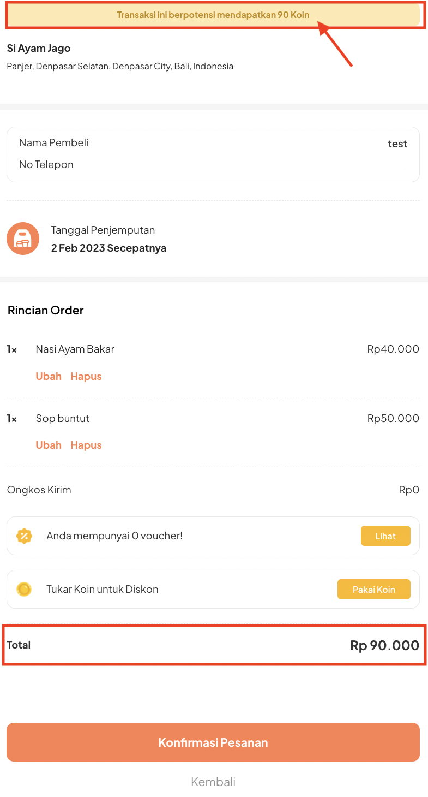Click the orange pickup bag icon
This screenshot has width=428, height=797.
(x=23, y=239)
